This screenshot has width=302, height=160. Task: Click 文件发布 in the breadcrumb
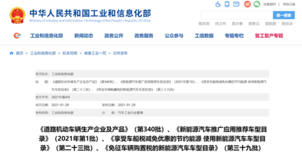[x=120, y=53]
